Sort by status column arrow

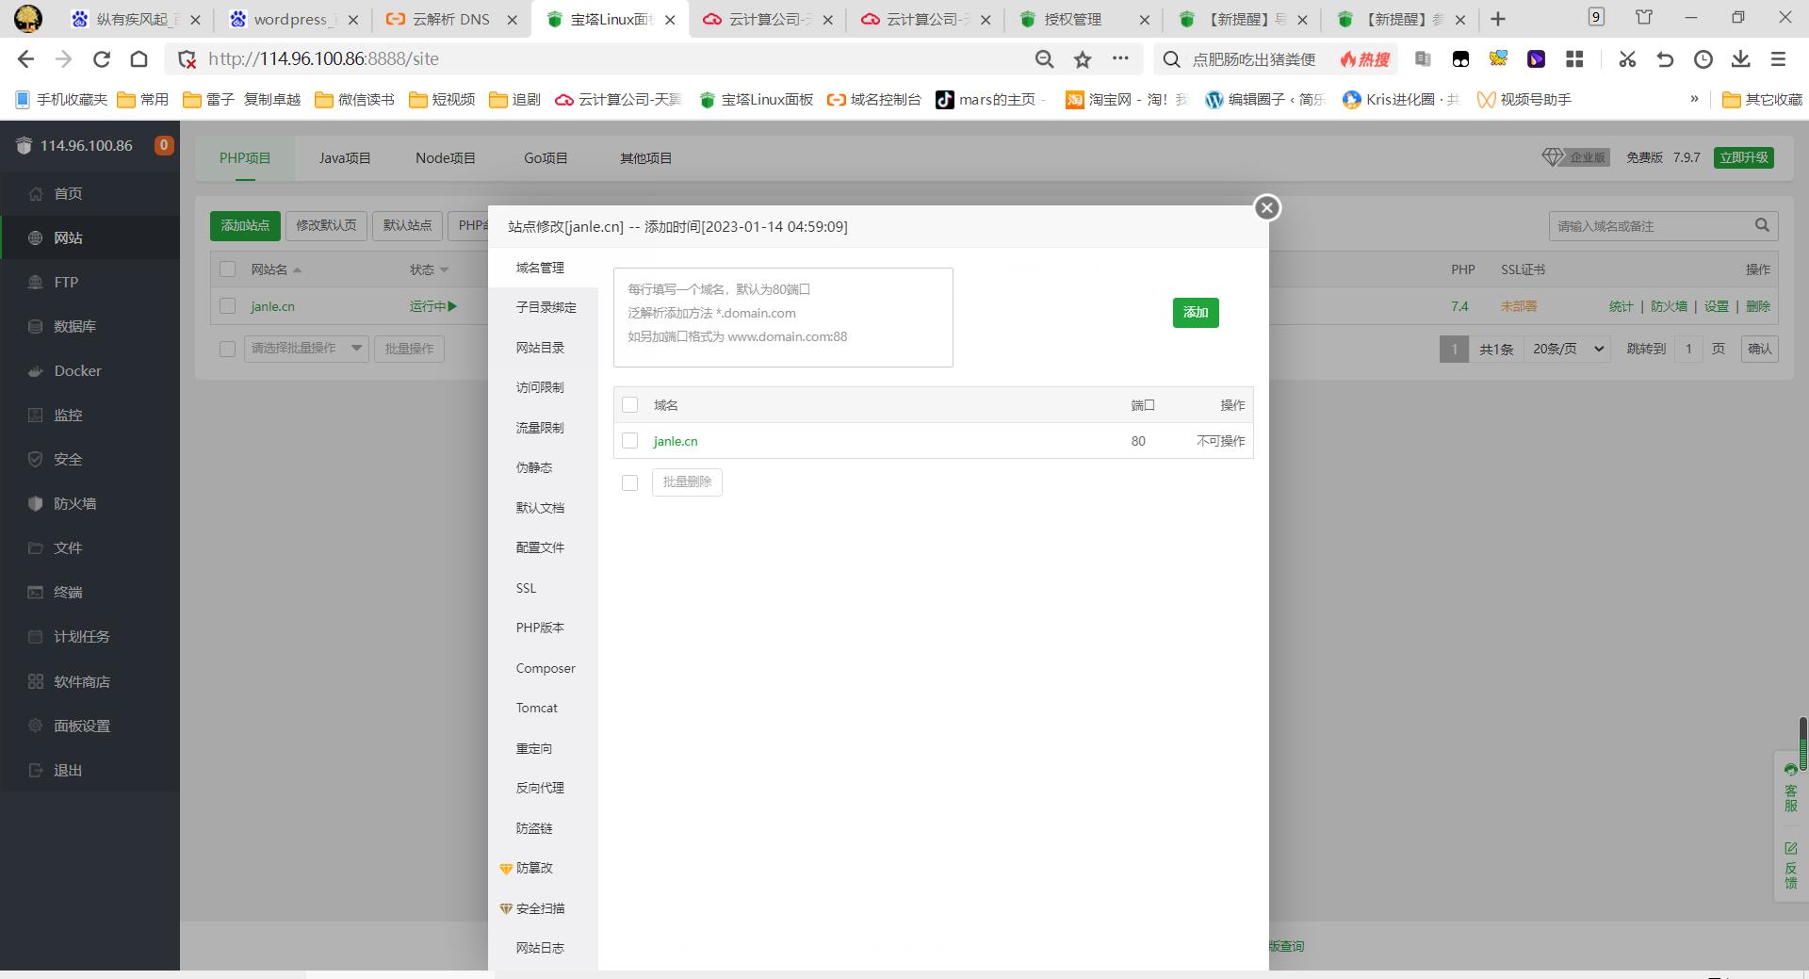click(445, 270)
